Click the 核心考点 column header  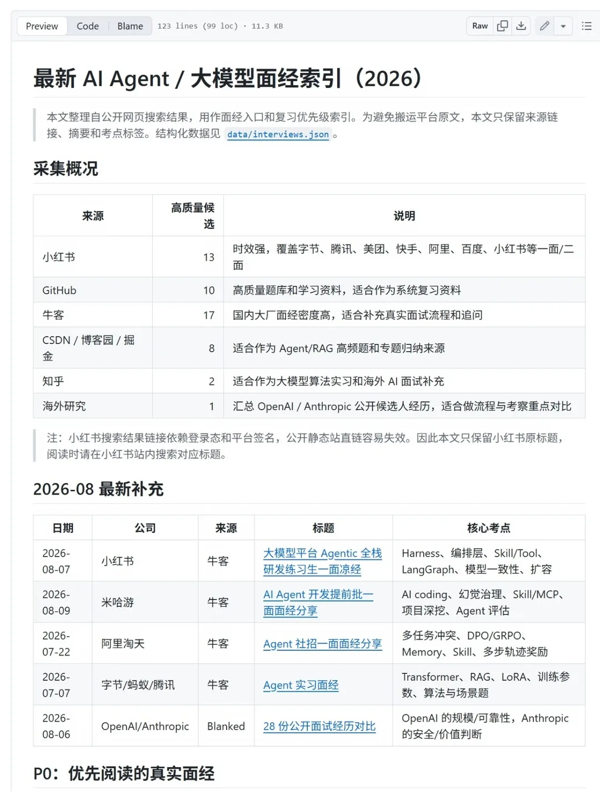pyautogui.click(x=489, y=528)
